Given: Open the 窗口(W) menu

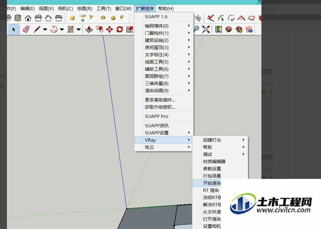Looking at the screenshot, I should (x=123, y=9).
